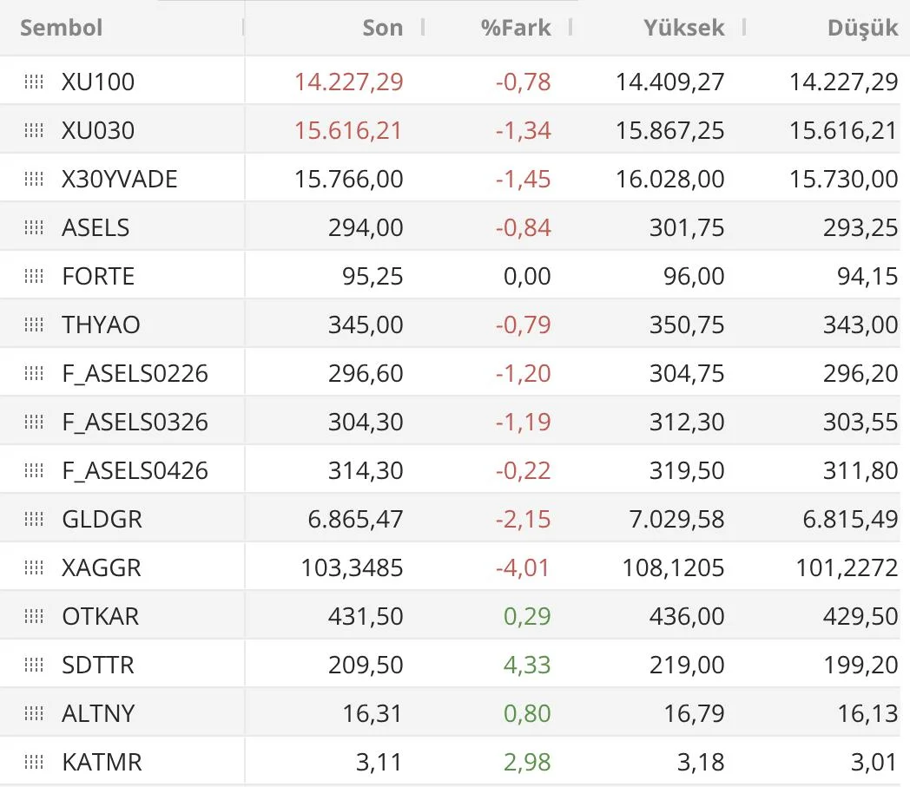Viewport: 910px width, 787px height.
Task: Click the column divider after Son
Action: (423, 28)
